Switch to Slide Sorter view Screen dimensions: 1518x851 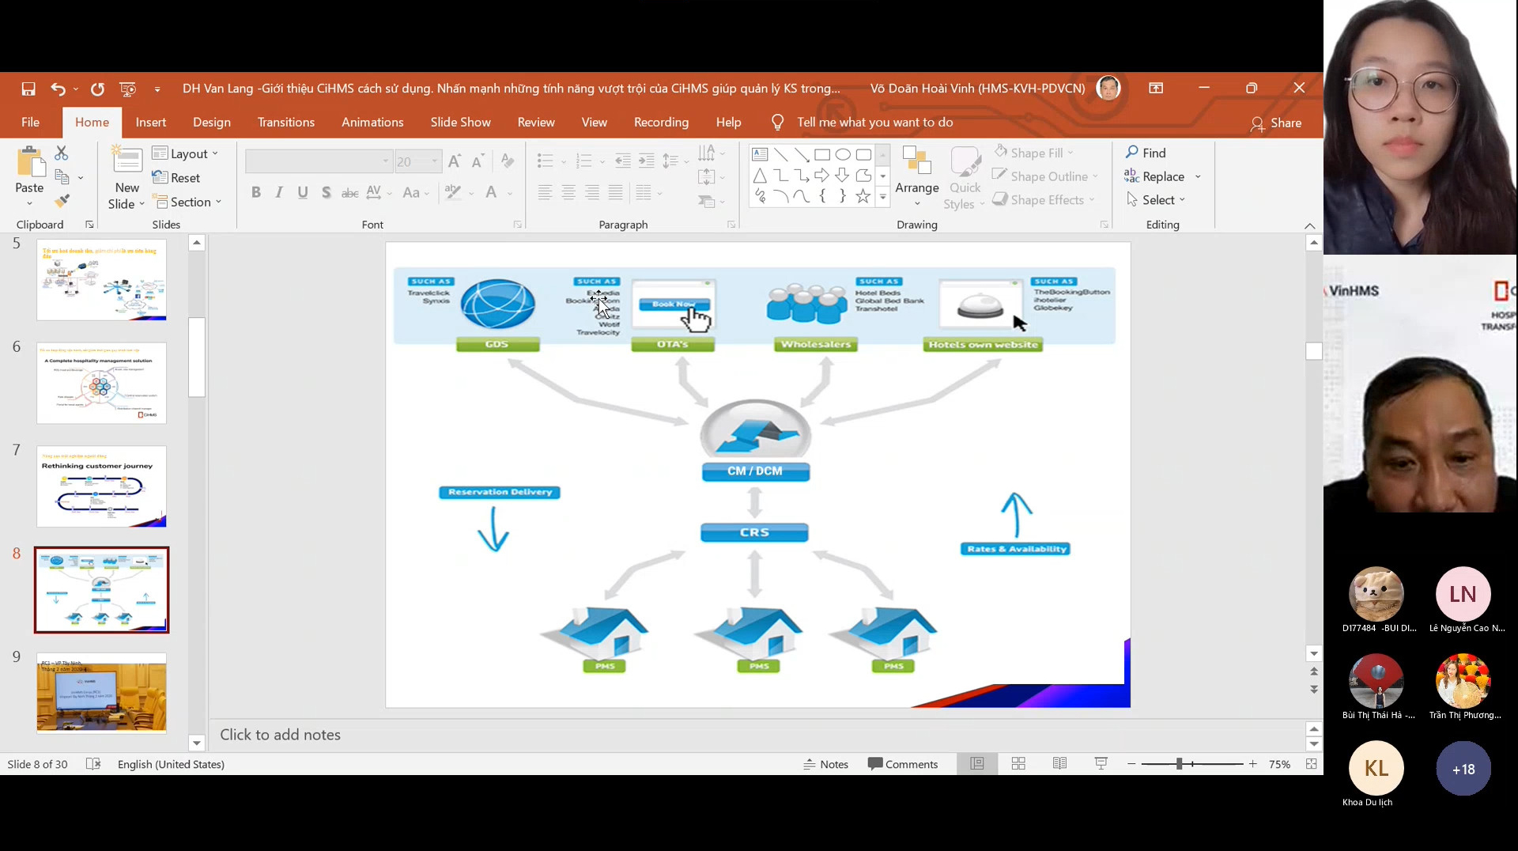[x=1018, y=764]
